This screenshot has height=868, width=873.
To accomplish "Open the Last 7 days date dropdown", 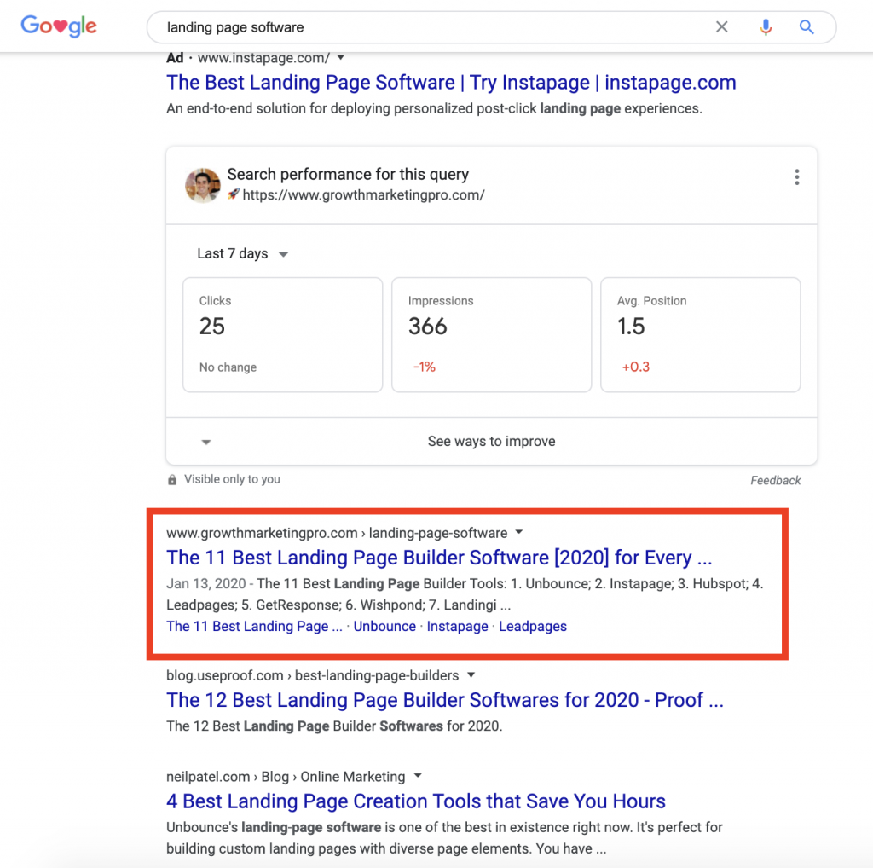I will pos(242,254).
